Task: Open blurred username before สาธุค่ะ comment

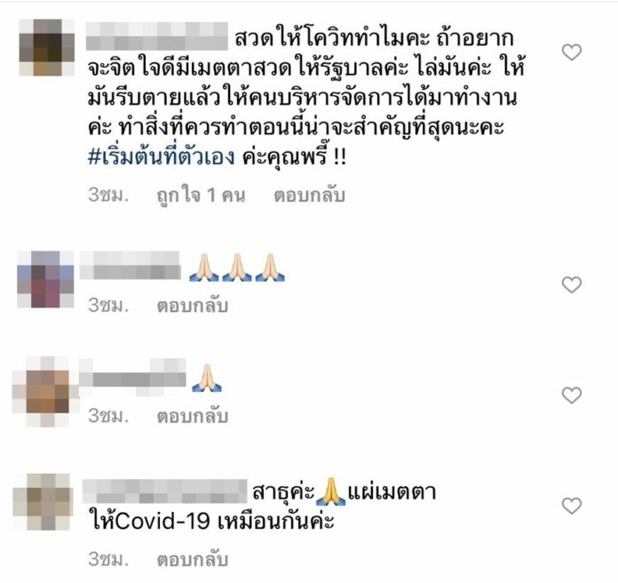Action: pyautogui.click(x=165, y=491)
